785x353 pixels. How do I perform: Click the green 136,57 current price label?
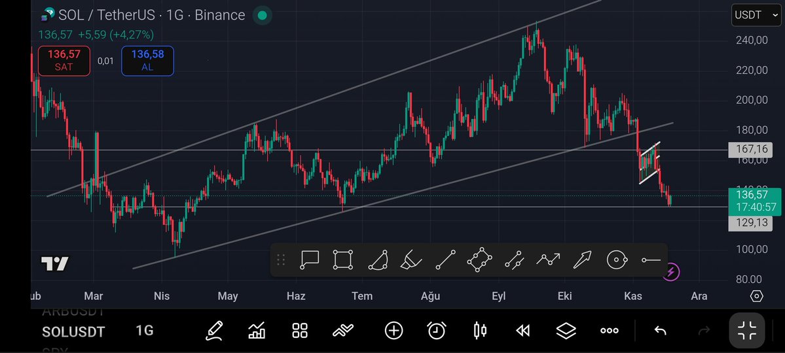(x=754, y=201)
